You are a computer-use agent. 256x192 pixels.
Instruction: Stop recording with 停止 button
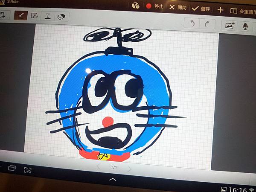154,6
